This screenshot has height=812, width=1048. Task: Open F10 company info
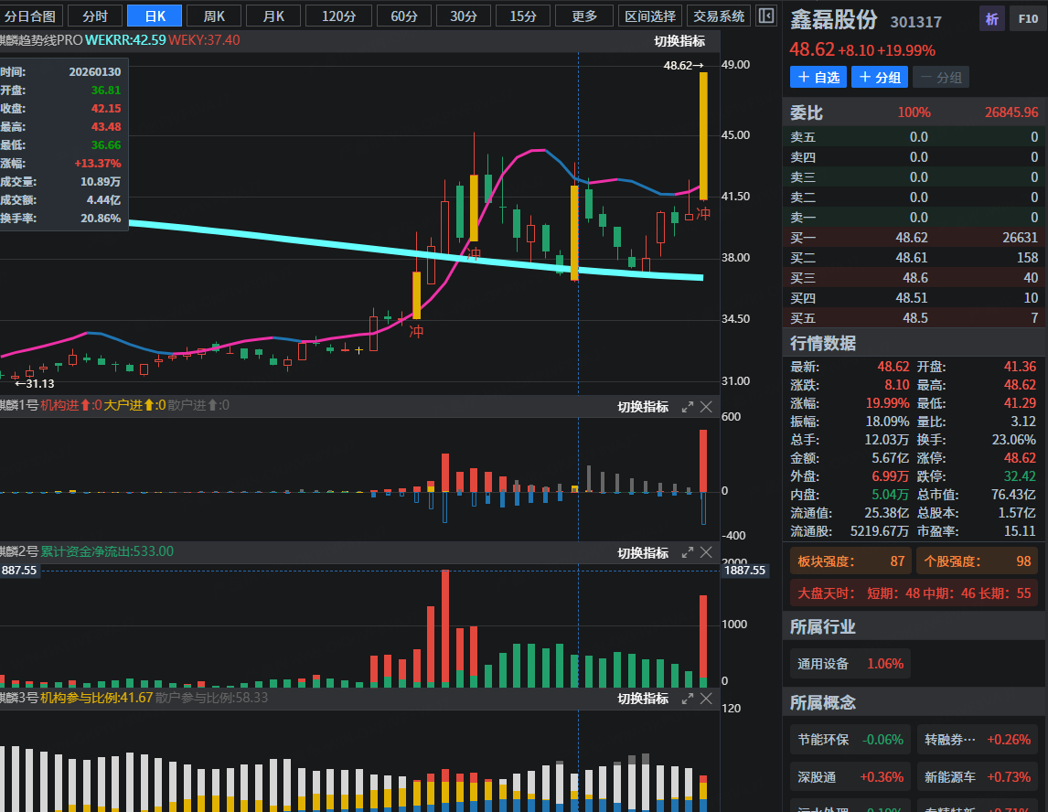(x=1024, y=19)
